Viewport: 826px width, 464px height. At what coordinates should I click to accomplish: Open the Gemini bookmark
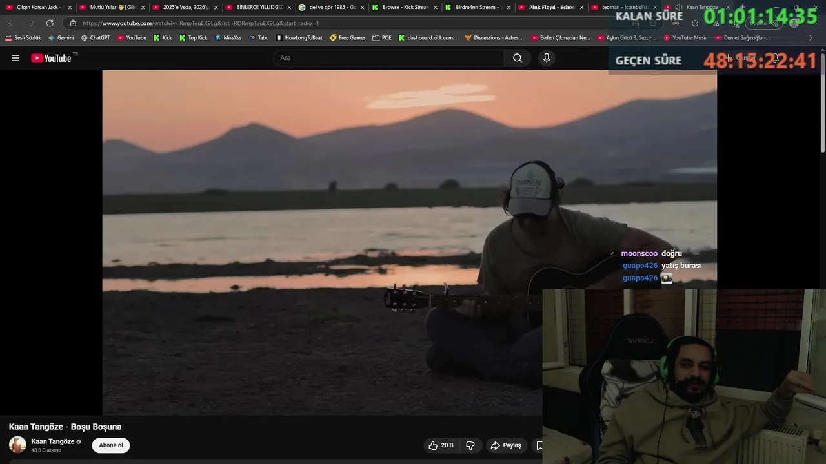(61, 38)
